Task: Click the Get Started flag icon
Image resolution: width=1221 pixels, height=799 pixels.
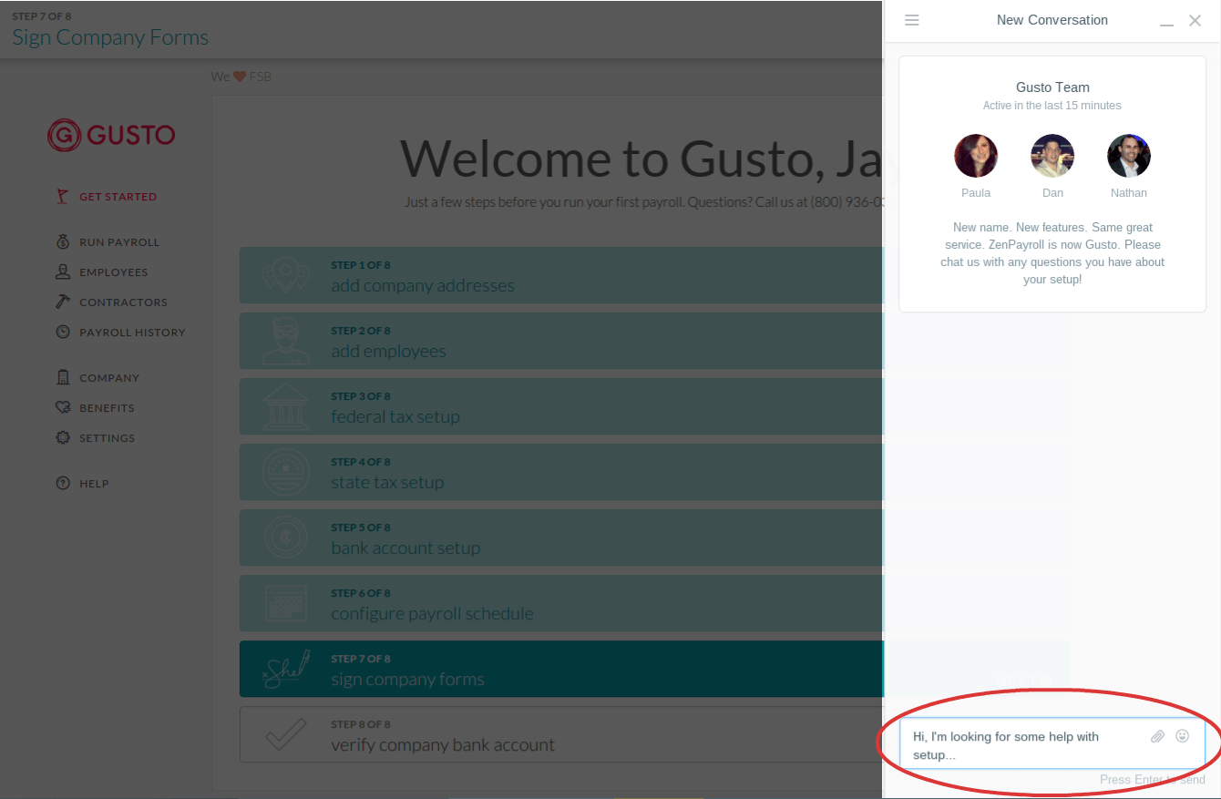Action: click(62, 196)
